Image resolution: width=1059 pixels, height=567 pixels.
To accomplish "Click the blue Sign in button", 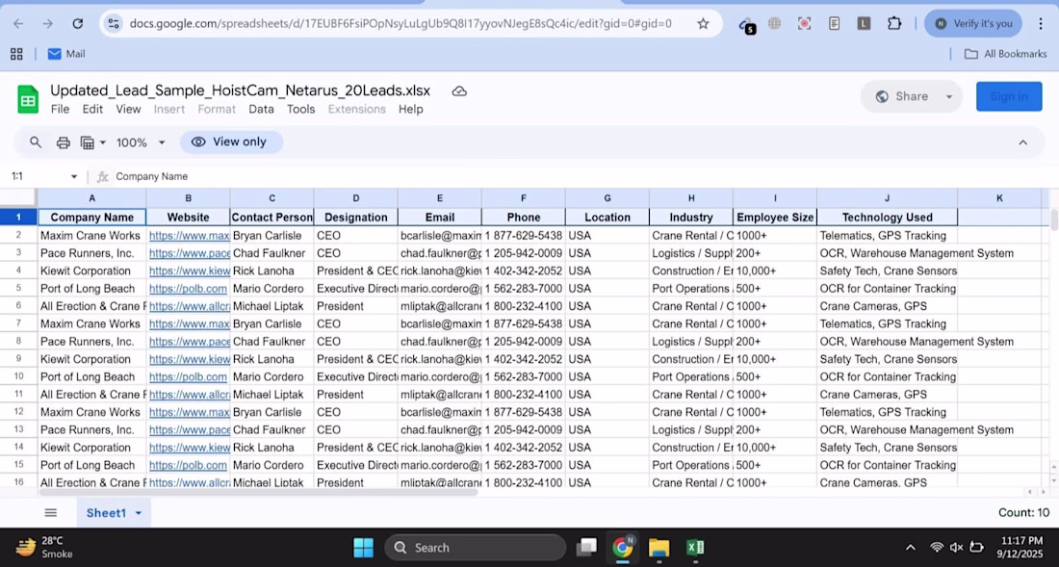I will 1009,96.
